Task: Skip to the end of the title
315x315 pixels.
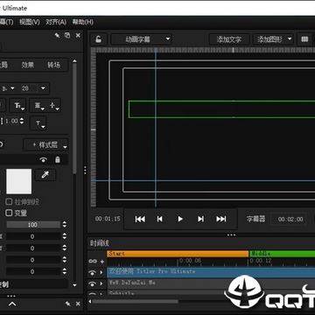Action: (221, 219)
